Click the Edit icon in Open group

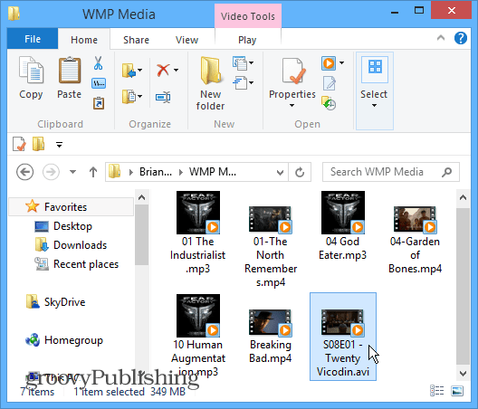(x=330, y=83)
